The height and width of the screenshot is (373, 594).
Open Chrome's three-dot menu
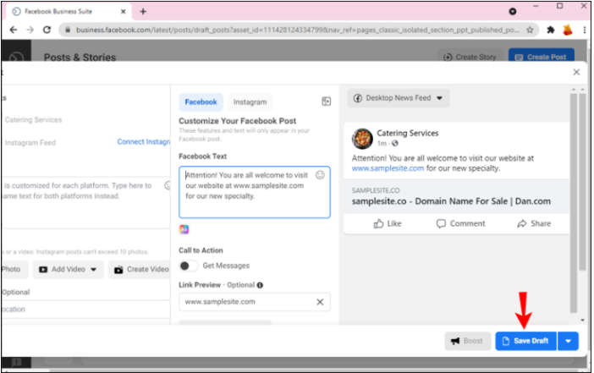[585, 30]
